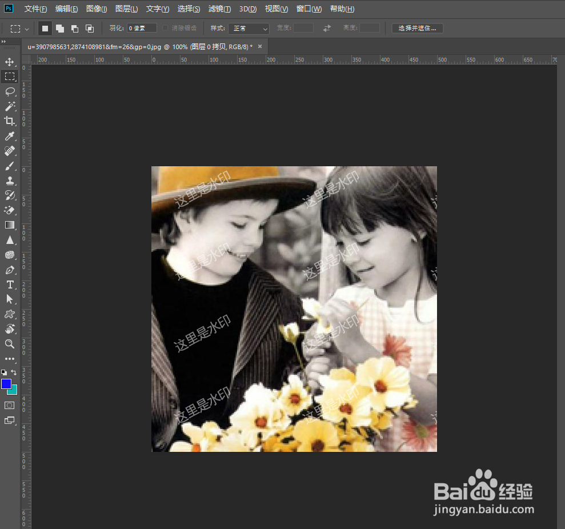Image resolution: width=565 pixels, height=529 pixels.
Task: Select the Clone Stamp tool
Action: pos(10,181)
